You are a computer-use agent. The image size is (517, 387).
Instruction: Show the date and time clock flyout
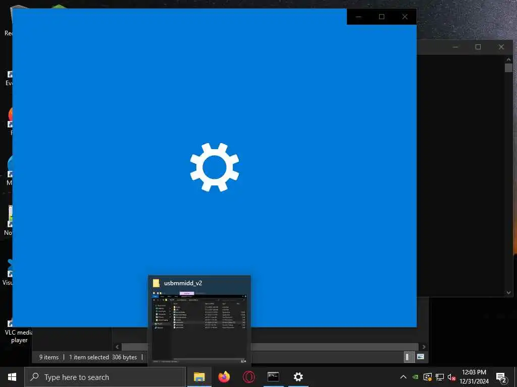click(x=474, y=377)
